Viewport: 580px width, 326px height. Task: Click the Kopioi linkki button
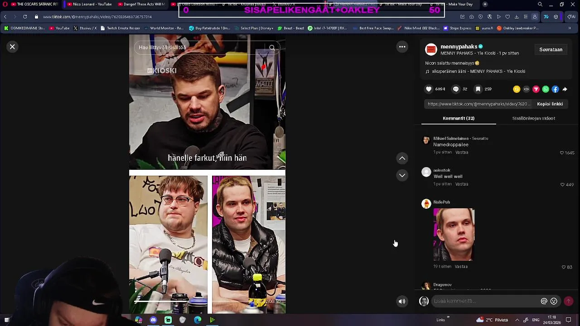(x=550, y=104)
